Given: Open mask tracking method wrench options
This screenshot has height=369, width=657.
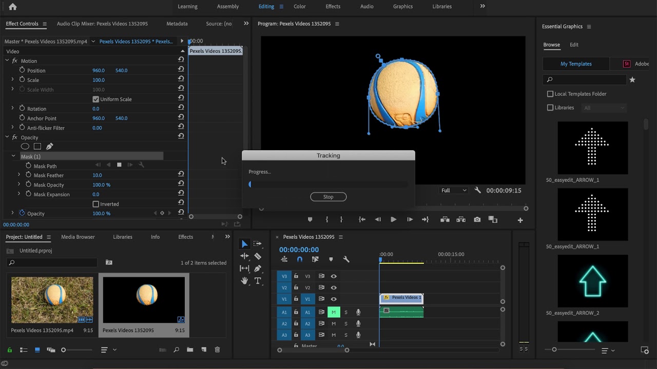Looking at the screenshot, I should coord(141,165).
